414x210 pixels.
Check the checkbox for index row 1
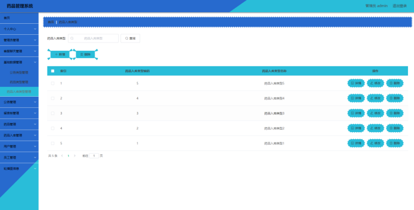point(52,83)
